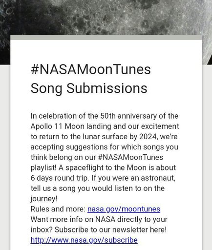Click the word "astronaut" in the description
212x250 pixels.
(x=158, y=178)
